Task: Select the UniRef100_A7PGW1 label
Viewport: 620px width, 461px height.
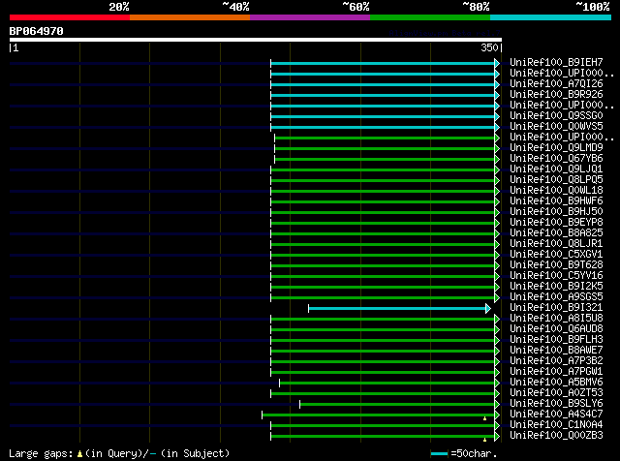Action: pos(556,372)
